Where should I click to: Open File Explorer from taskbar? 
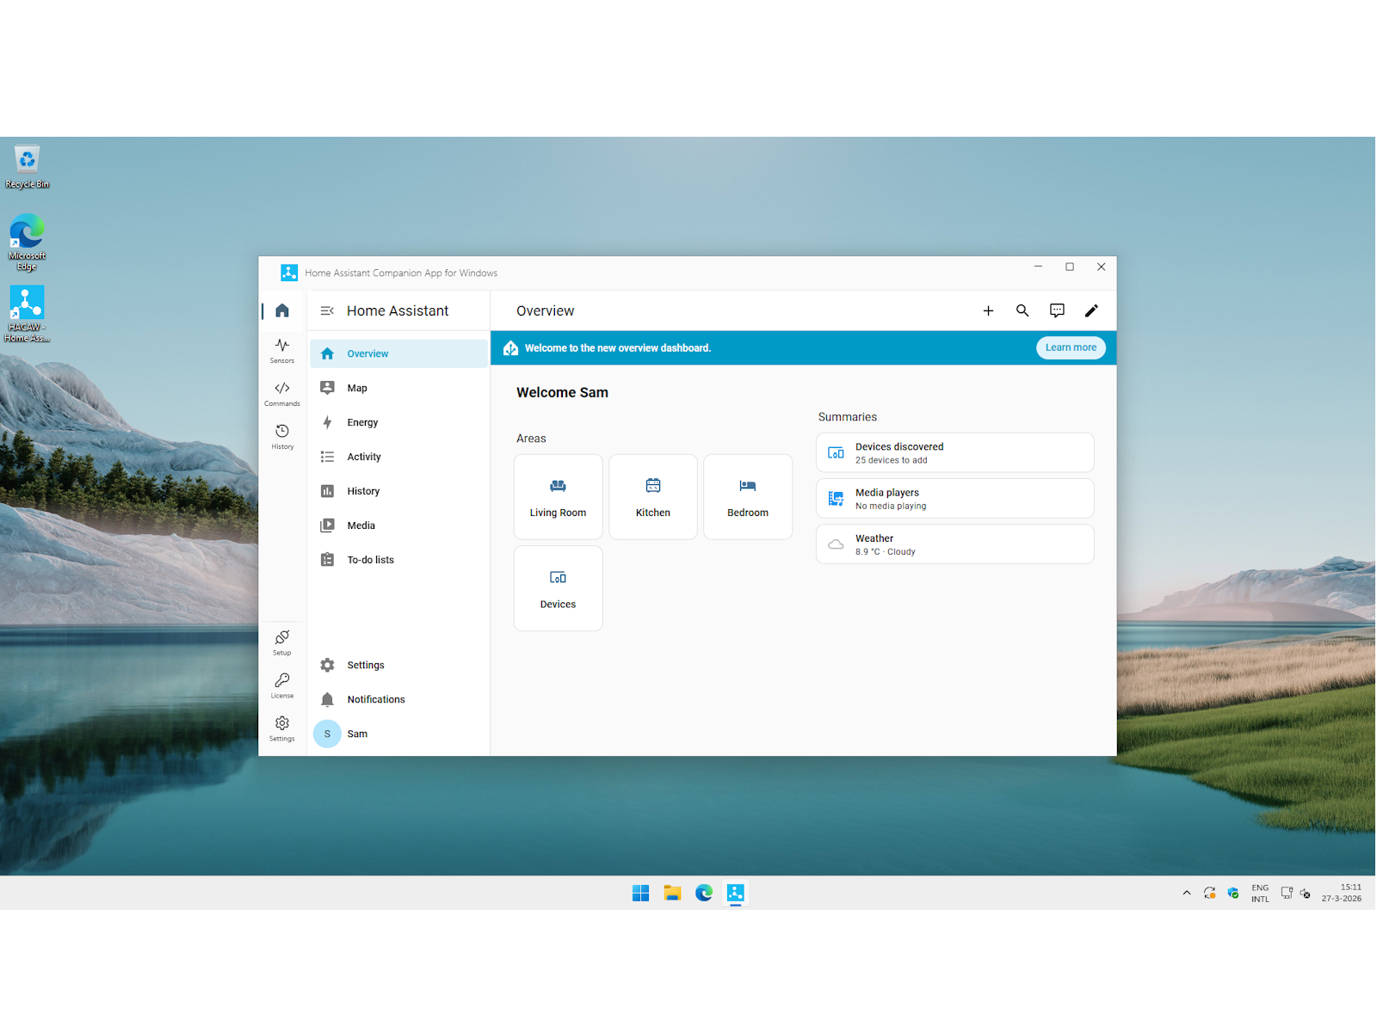tap(672, 893)
